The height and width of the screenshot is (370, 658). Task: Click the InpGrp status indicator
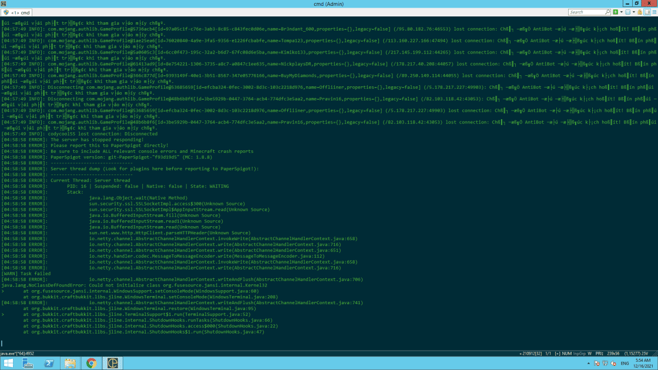point(579,354)
